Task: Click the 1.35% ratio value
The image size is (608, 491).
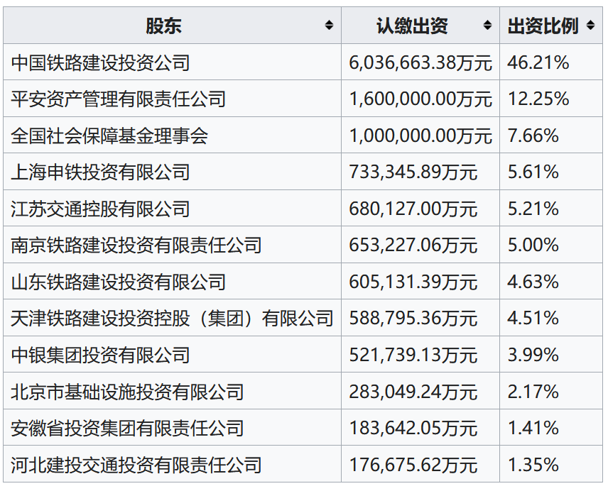Action: pyautogui.click(x=533, y=464)
